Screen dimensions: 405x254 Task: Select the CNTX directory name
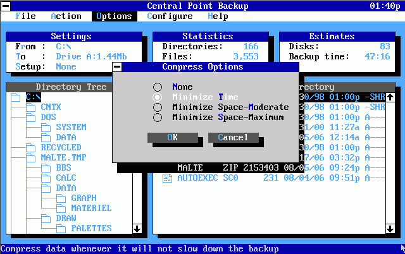coord(51,107)
